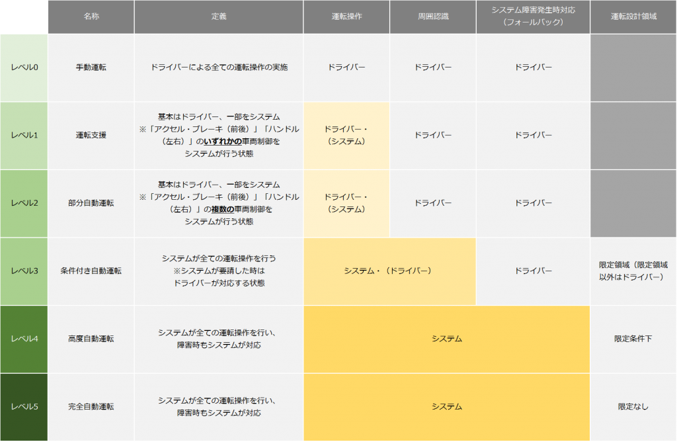This screenshot has height=442, width=677.
Task: Click the 定義 column header
Action: [219, 17]
